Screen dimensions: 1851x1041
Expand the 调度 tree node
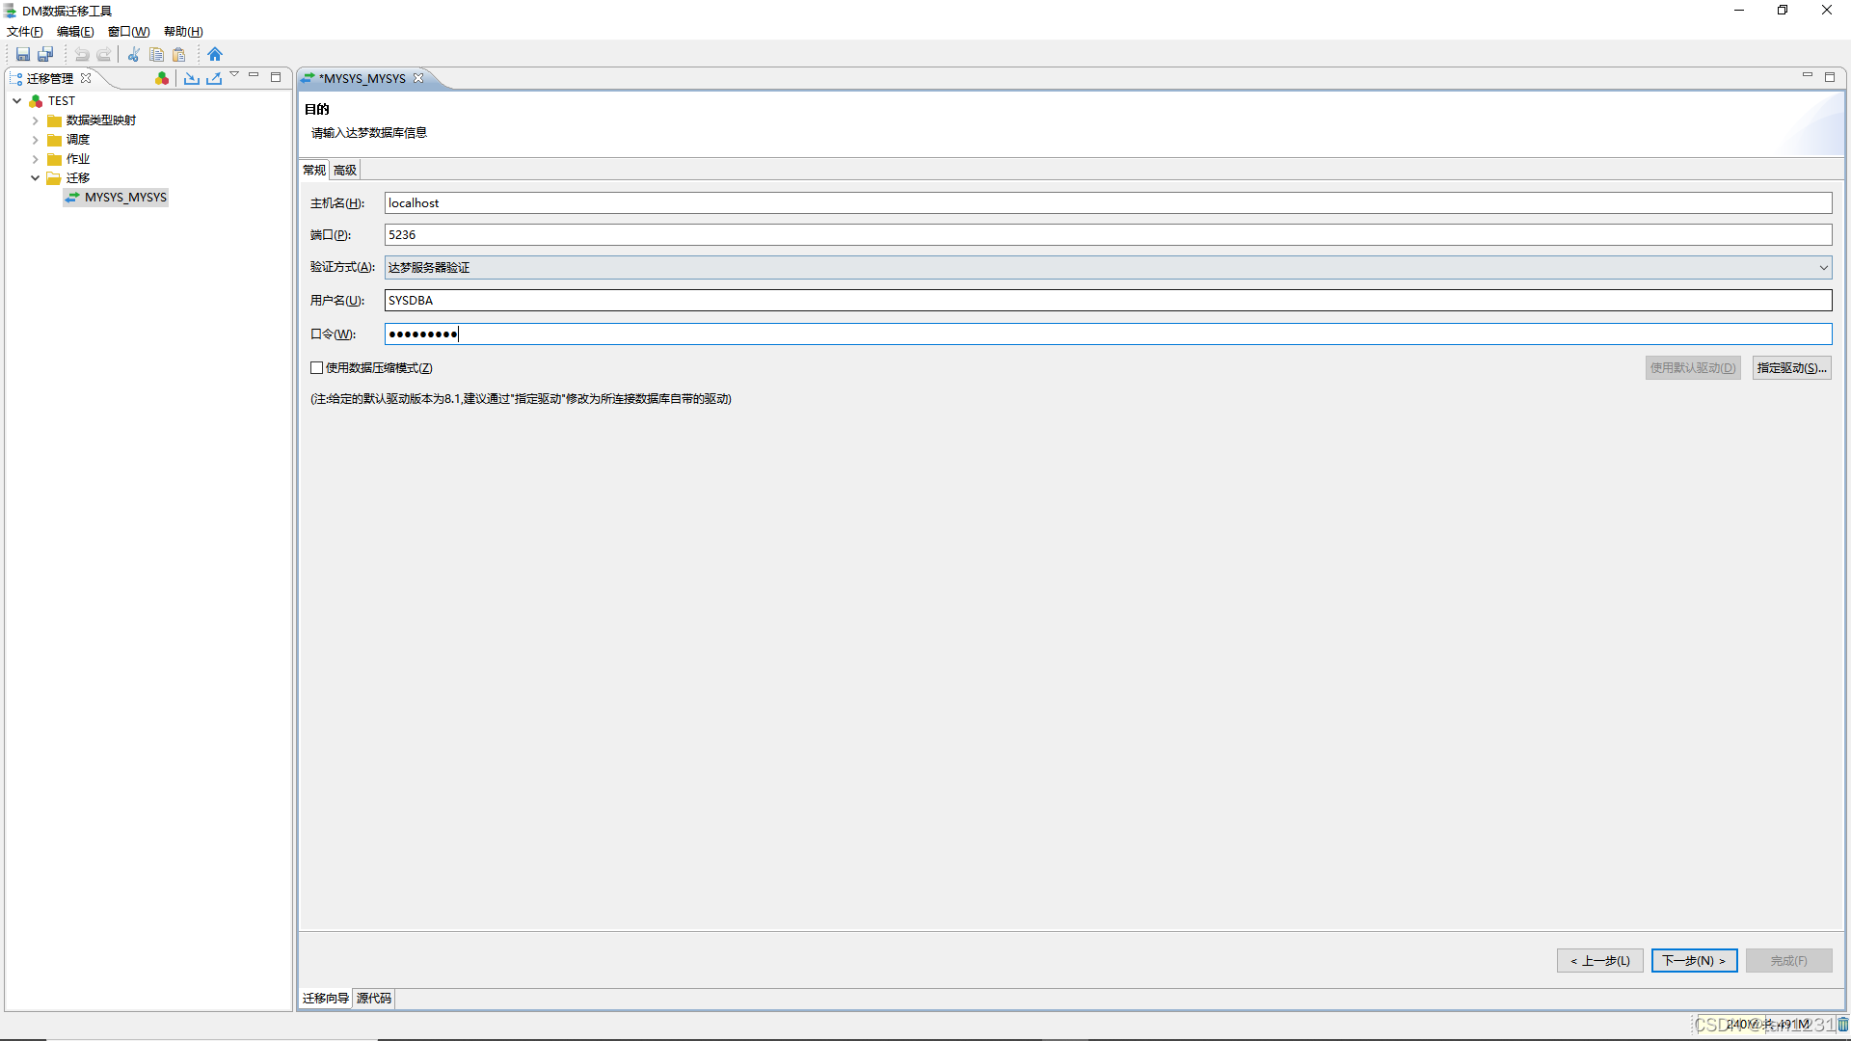[x=35, y=140]
